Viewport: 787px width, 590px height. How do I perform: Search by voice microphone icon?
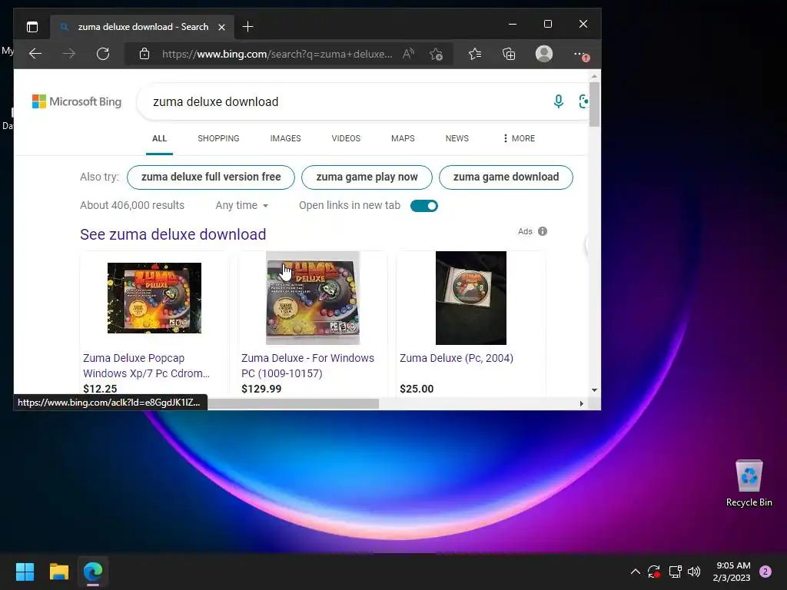[558, 101]
